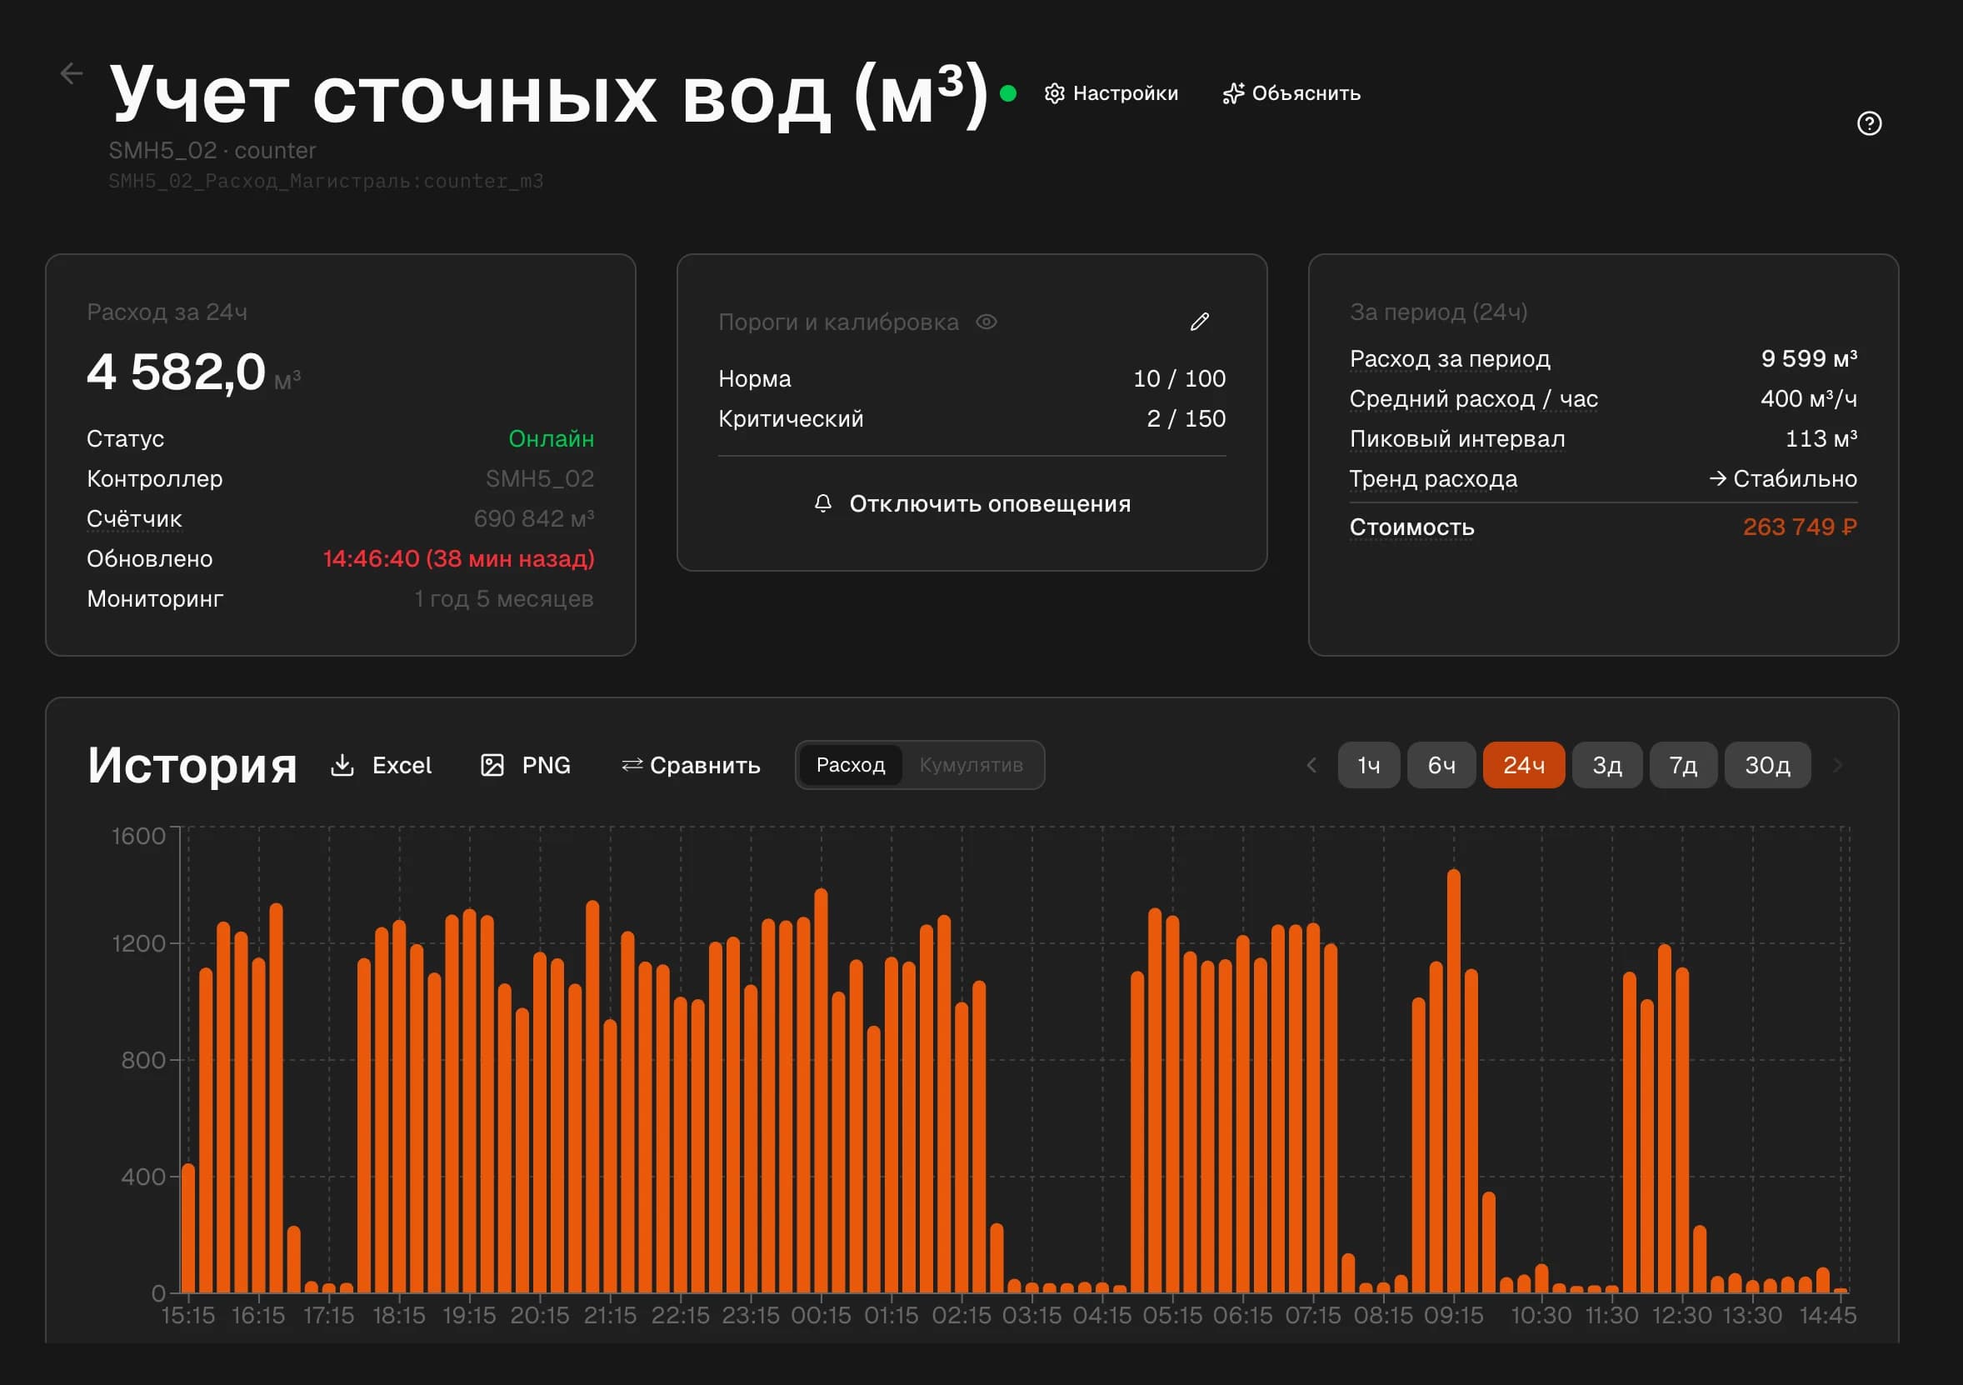Click the Счётчик label
Viewport: 1963px width, 1385px height.
[x=134, y=519]
